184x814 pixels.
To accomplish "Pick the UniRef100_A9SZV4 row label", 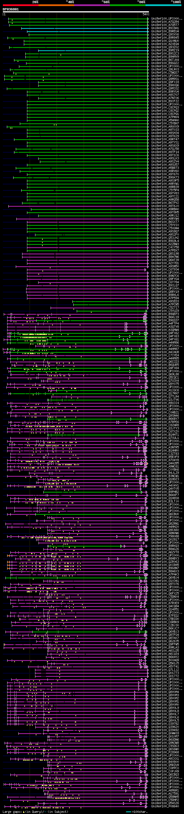I will coord(165,161).
